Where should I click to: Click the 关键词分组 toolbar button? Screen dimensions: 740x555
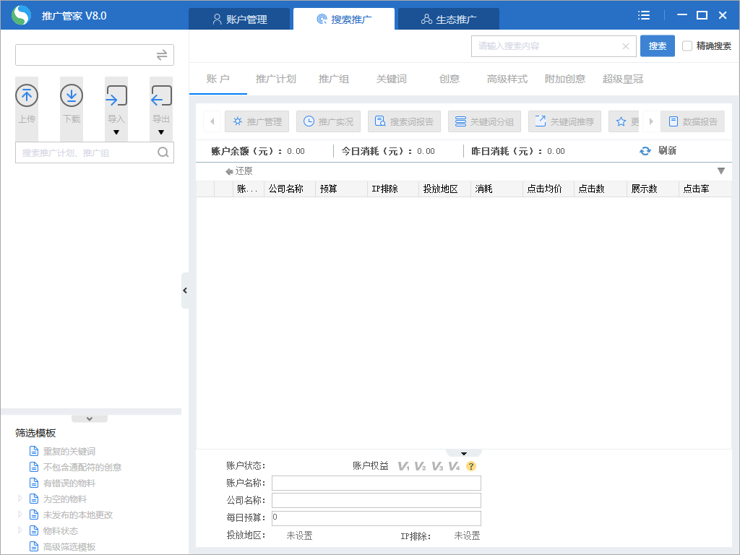(x=484, y=121)
